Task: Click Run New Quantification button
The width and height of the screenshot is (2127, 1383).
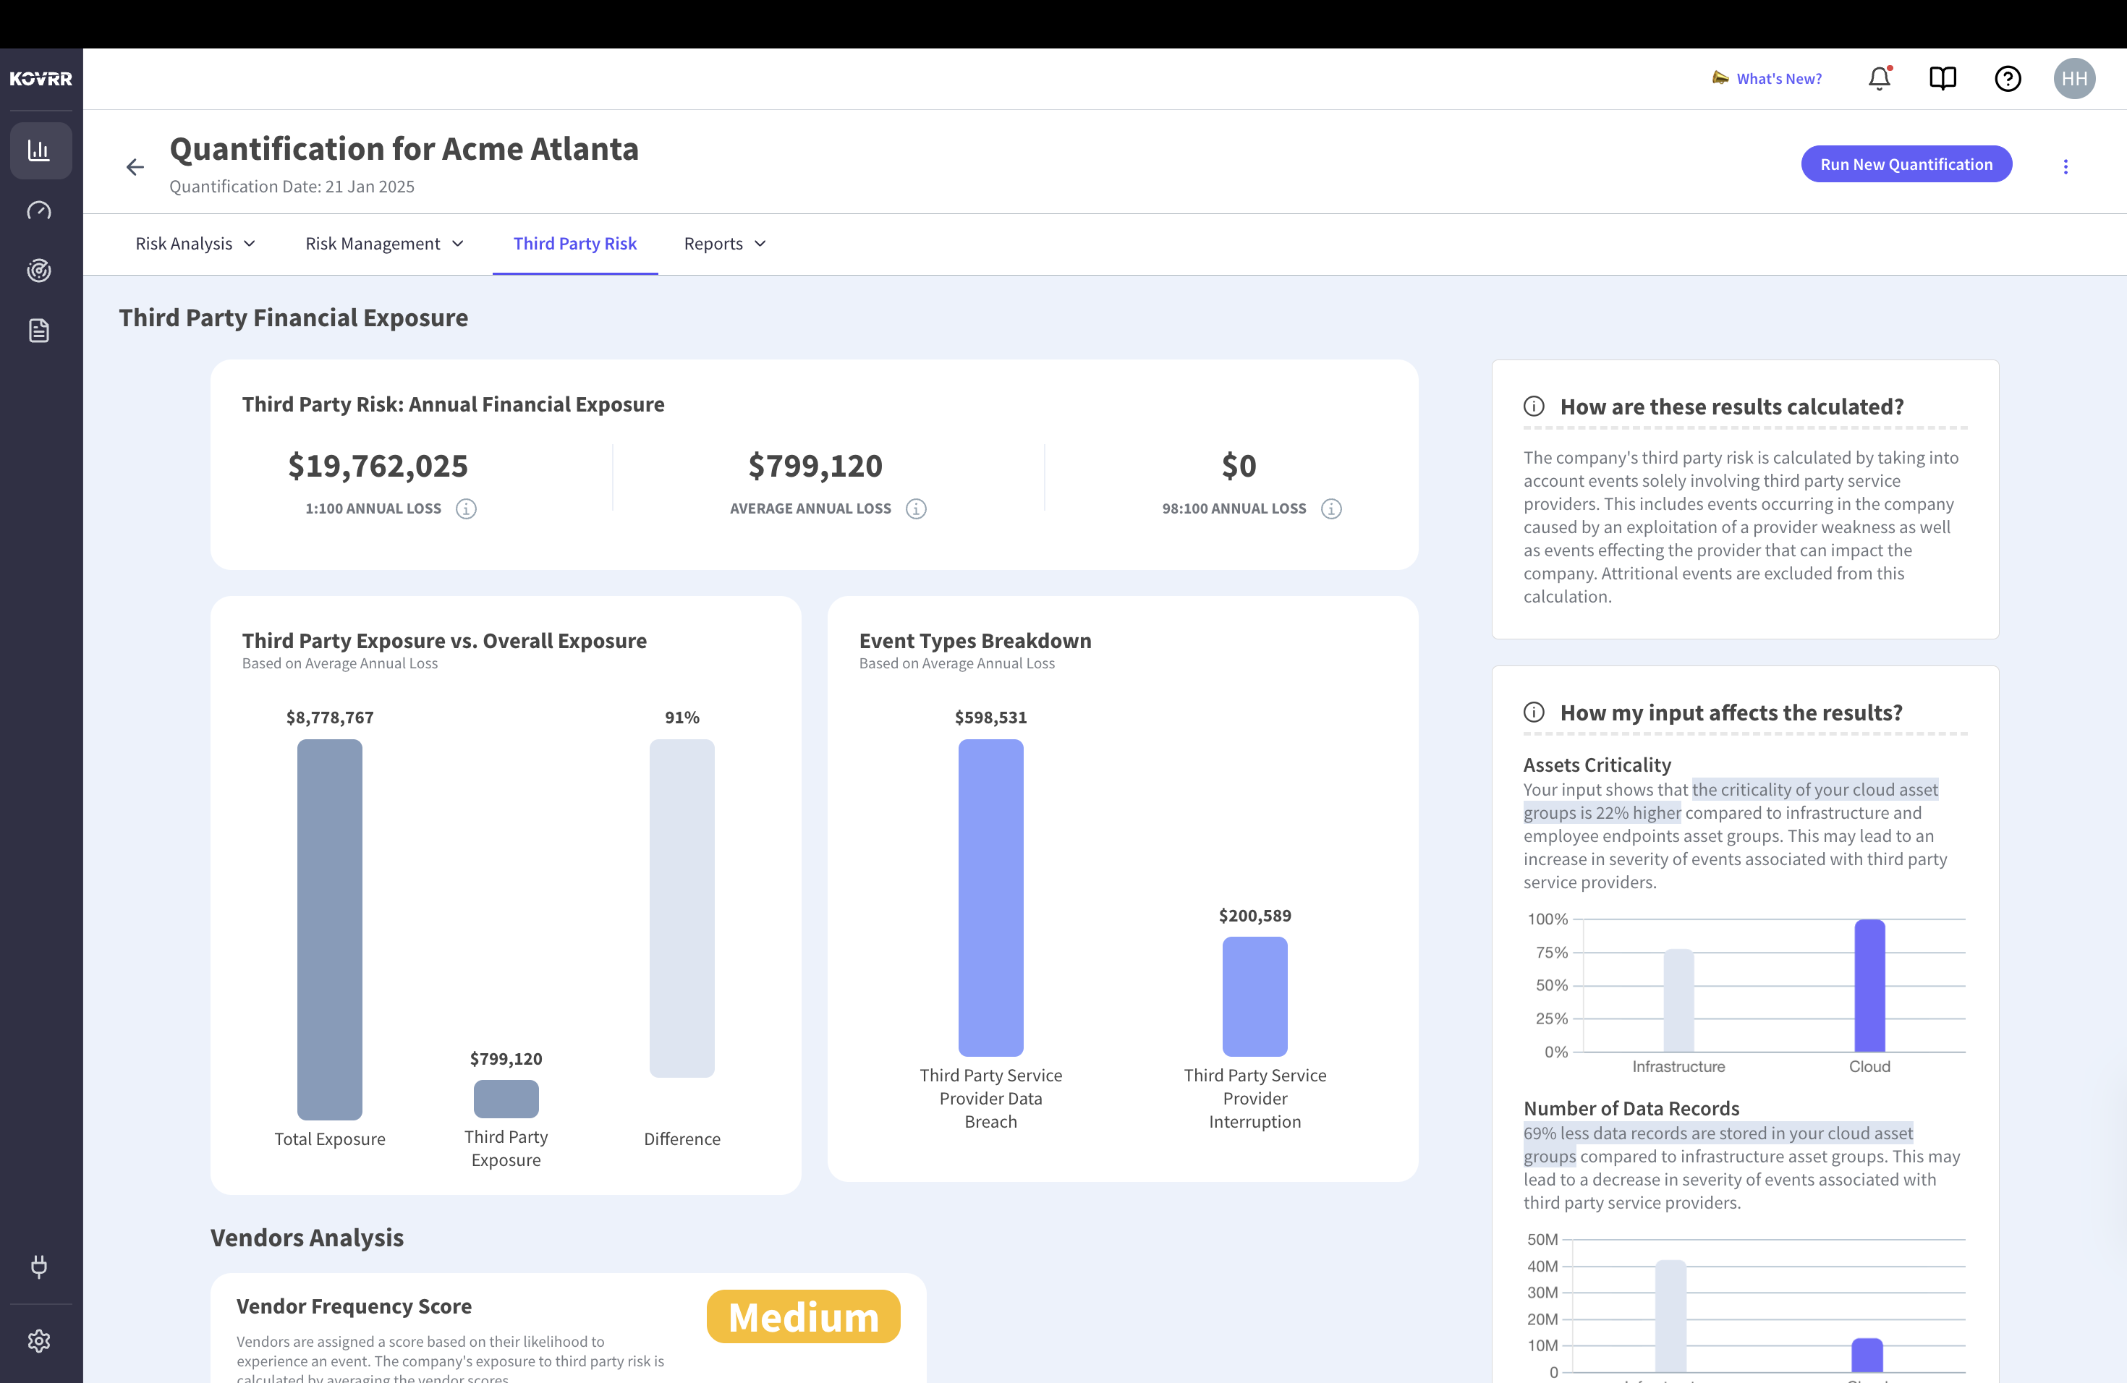Action: (x=1906, y=164)
